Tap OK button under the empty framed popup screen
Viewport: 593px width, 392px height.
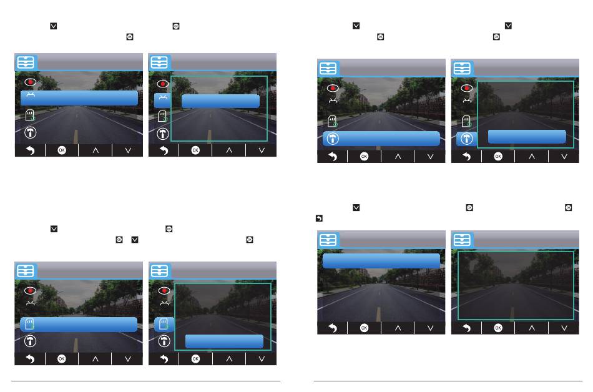click(498, 328)
